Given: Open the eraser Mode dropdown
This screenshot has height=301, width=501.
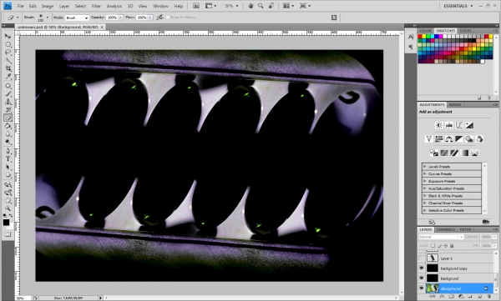Looking at the screenshot, I should 77,18.
